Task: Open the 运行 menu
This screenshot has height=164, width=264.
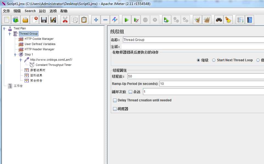Action: (42, 11)
